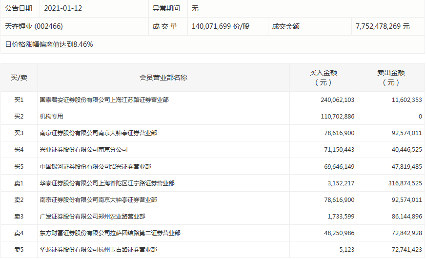Click the 卖2 rank cell
Viewport: 426px width, 259px height.
point(19,200)
